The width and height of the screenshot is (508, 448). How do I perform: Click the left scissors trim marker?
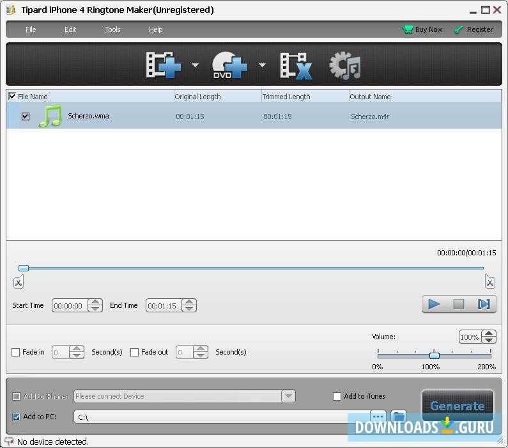coord(19,282)
